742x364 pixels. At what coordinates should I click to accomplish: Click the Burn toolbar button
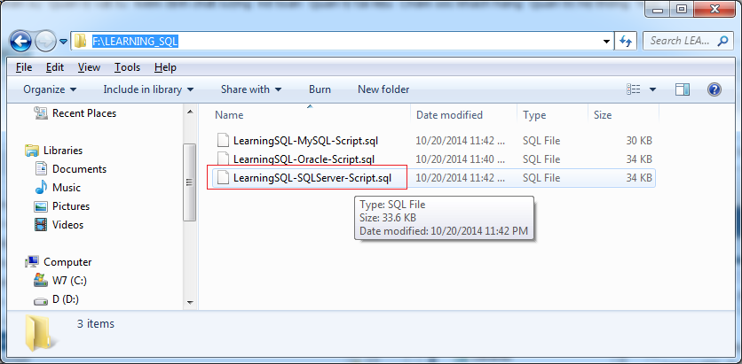(320, 89)
